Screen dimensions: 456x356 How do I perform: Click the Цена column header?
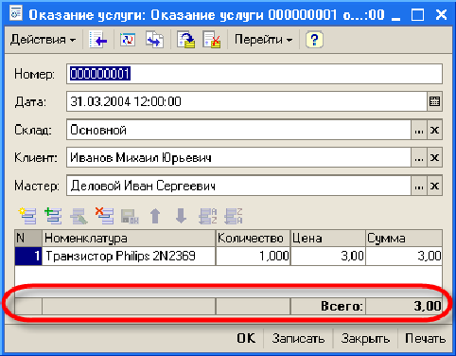[328, 239]
